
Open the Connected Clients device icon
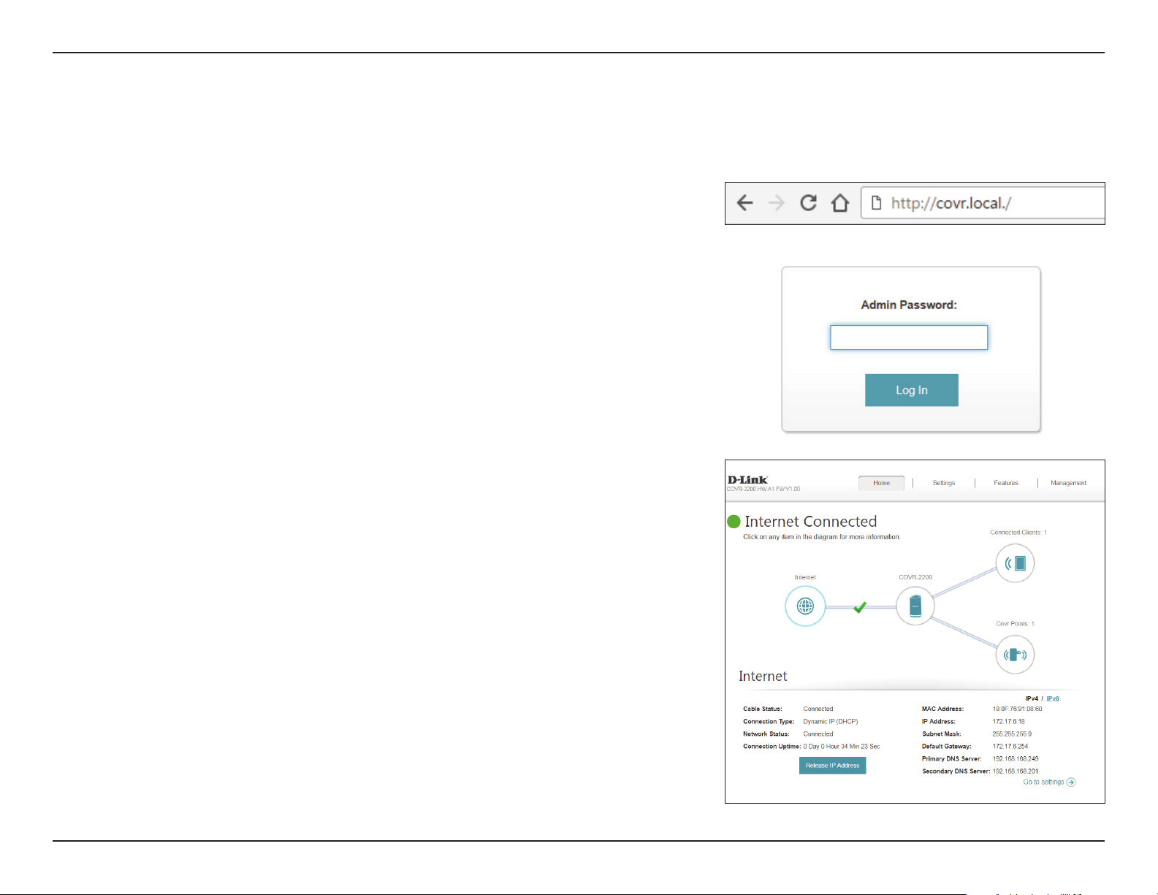[1016, 563]
